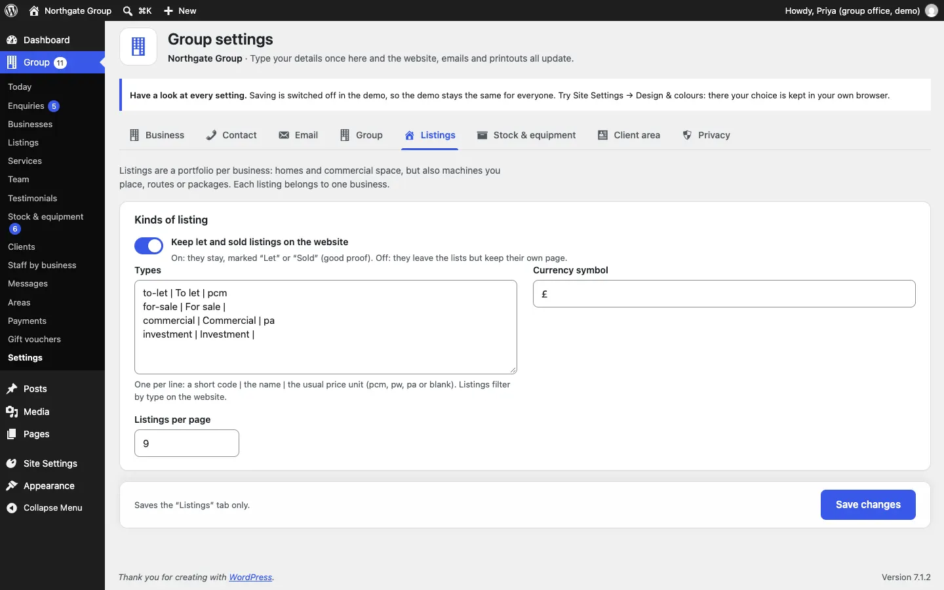Switch to Stock & equipment tab
Viewport: 944px width, 590px height.
[x=526, y=135]
